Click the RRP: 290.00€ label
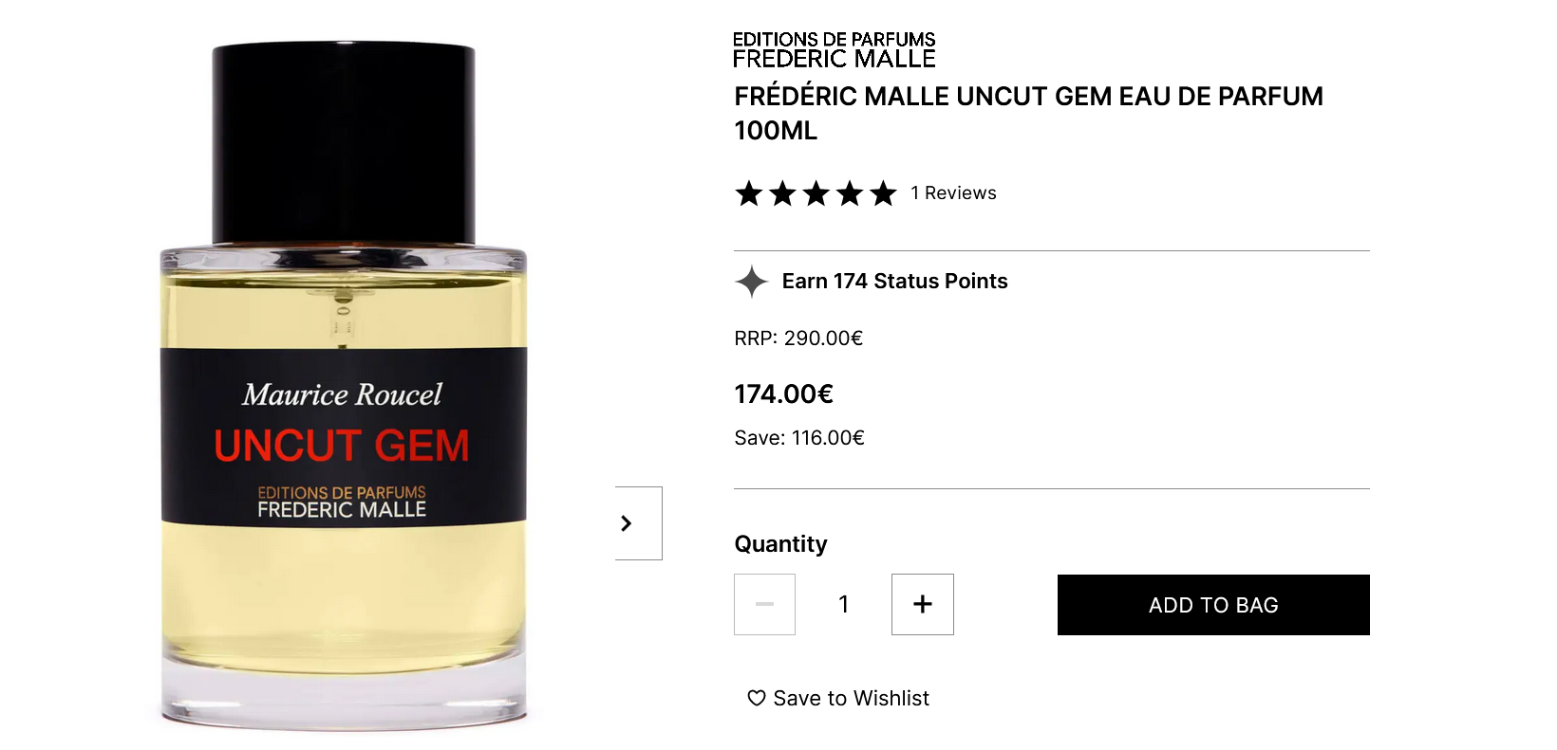Image resolution: width=1557 pixels, height=750 pixels. (x=798, y=338)
